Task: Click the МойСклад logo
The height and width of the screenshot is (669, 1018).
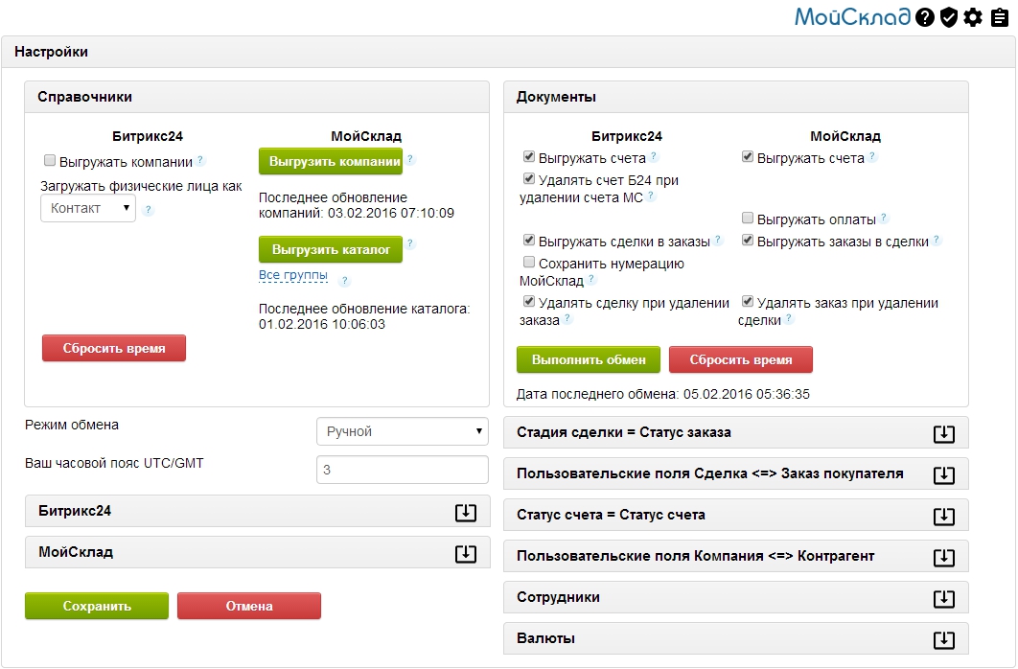Action: tap(852, 17)
